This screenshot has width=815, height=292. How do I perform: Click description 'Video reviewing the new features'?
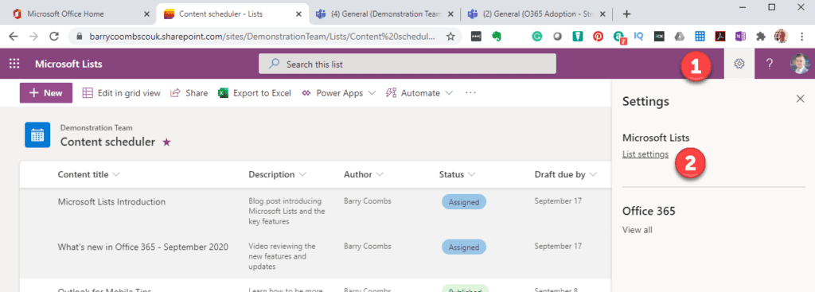tap(282, 257)
